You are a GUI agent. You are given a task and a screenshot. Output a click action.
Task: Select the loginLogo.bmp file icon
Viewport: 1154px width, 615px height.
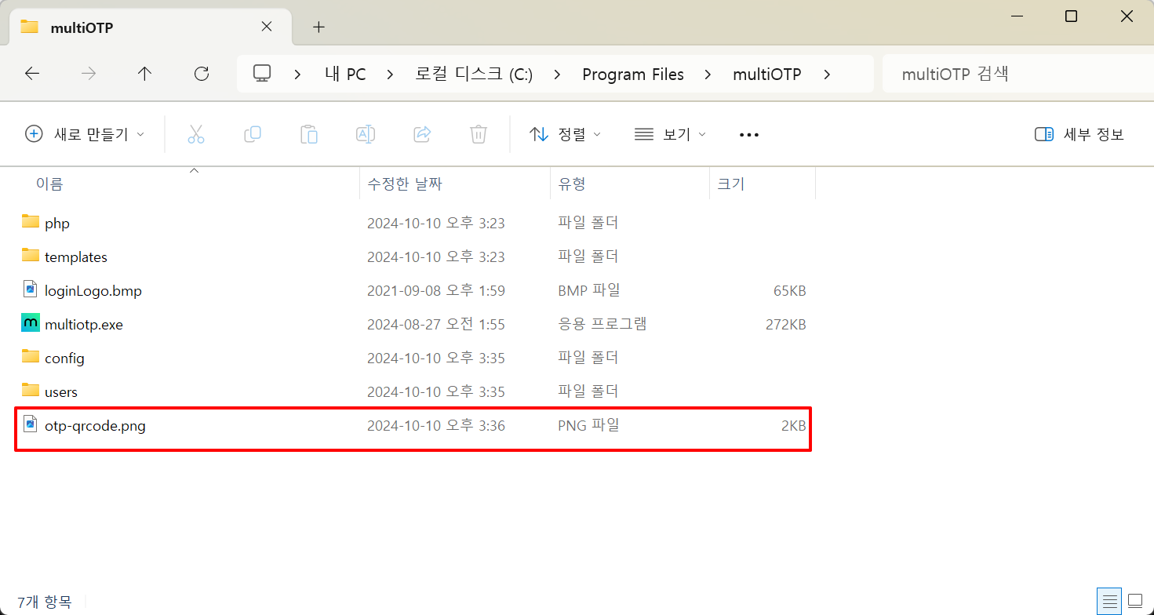click(x=31, y=289)
